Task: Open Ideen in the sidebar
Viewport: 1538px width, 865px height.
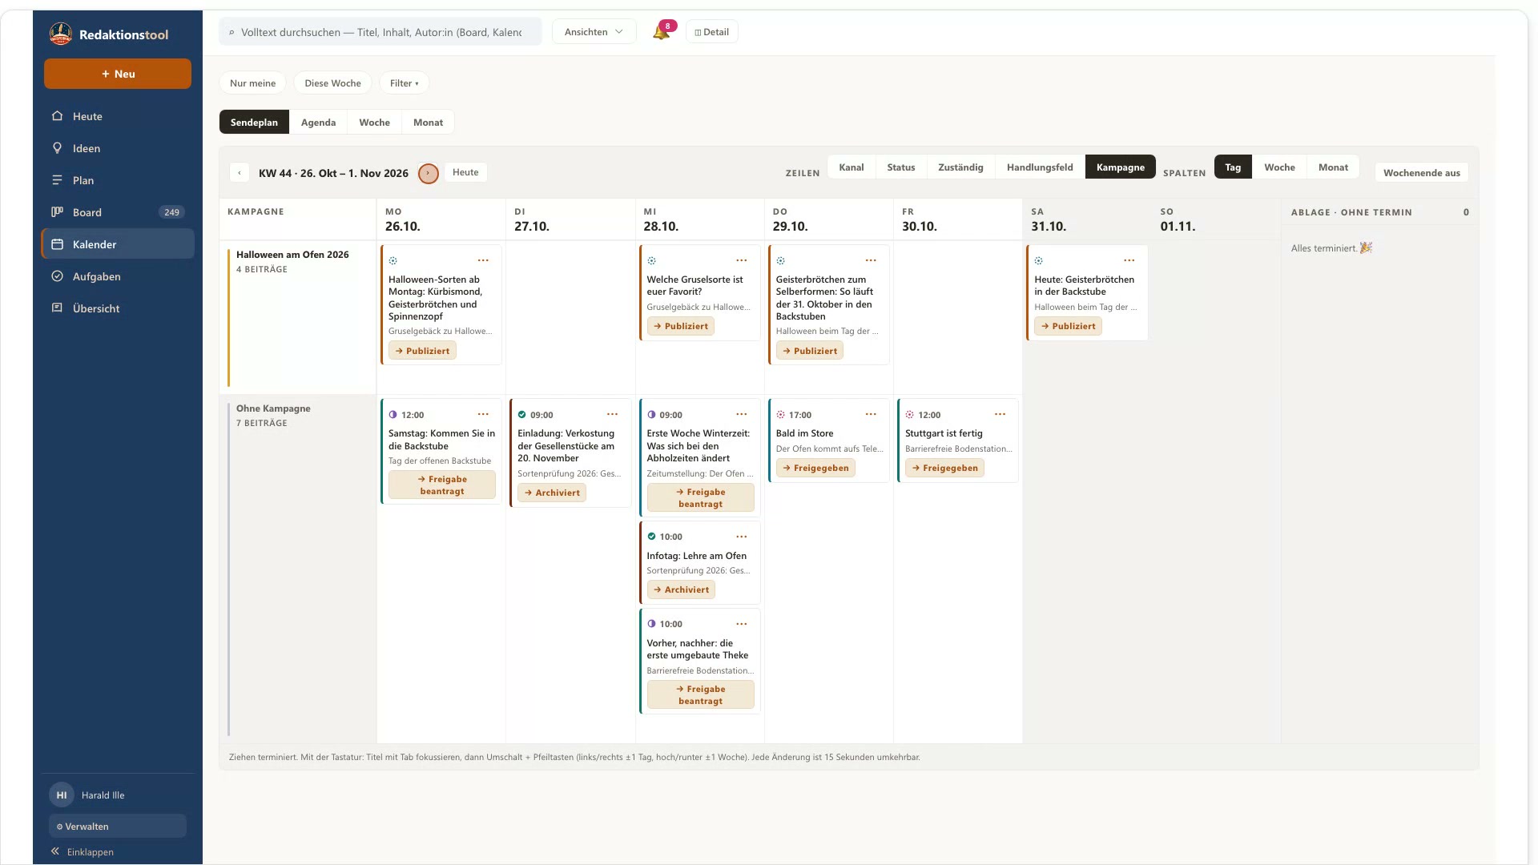Action: [118, 148]
